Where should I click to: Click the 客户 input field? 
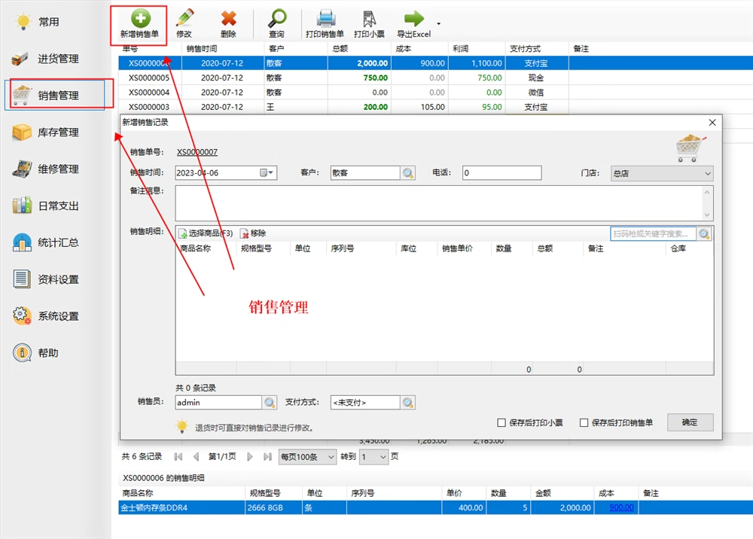pos(365,173)
